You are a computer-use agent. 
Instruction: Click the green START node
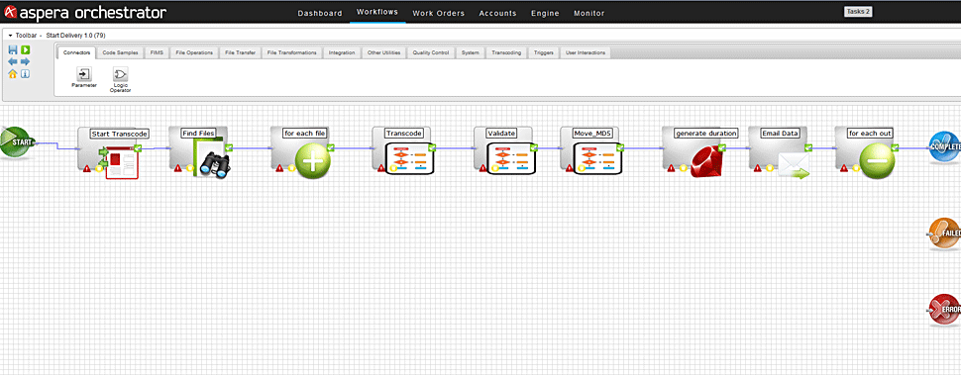(x=17, y=142)
